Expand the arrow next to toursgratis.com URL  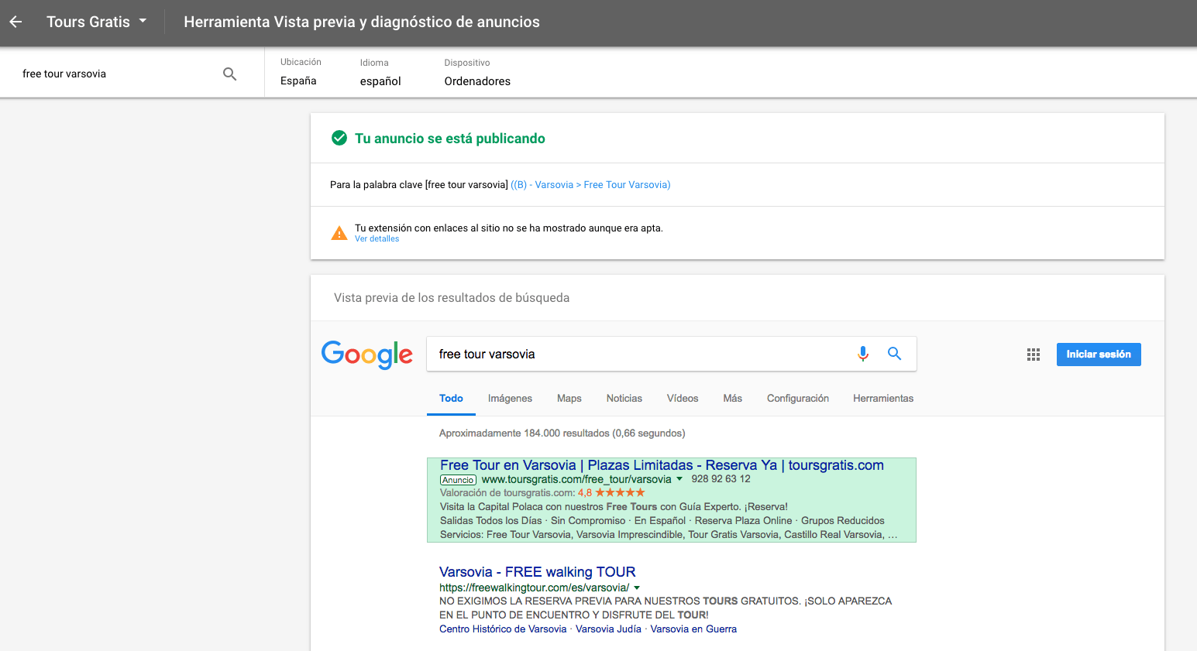click(x=679, y=479)
